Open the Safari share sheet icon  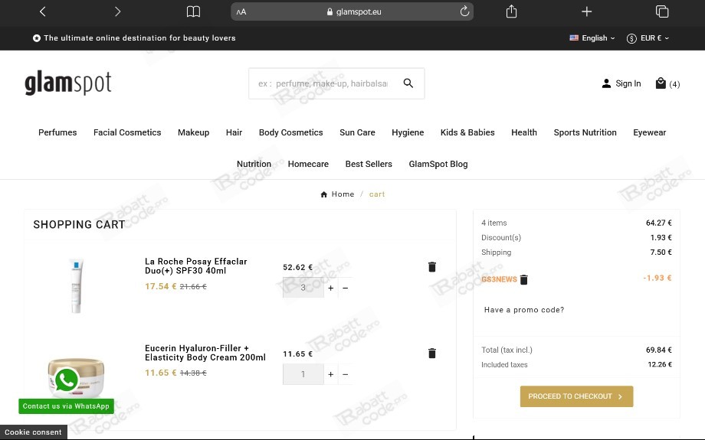pyautogui.click(x=511, y=11)
